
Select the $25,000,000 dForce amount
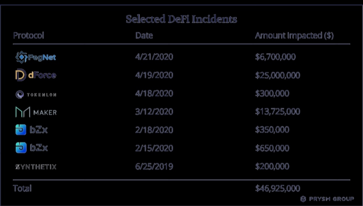[278, 75]
